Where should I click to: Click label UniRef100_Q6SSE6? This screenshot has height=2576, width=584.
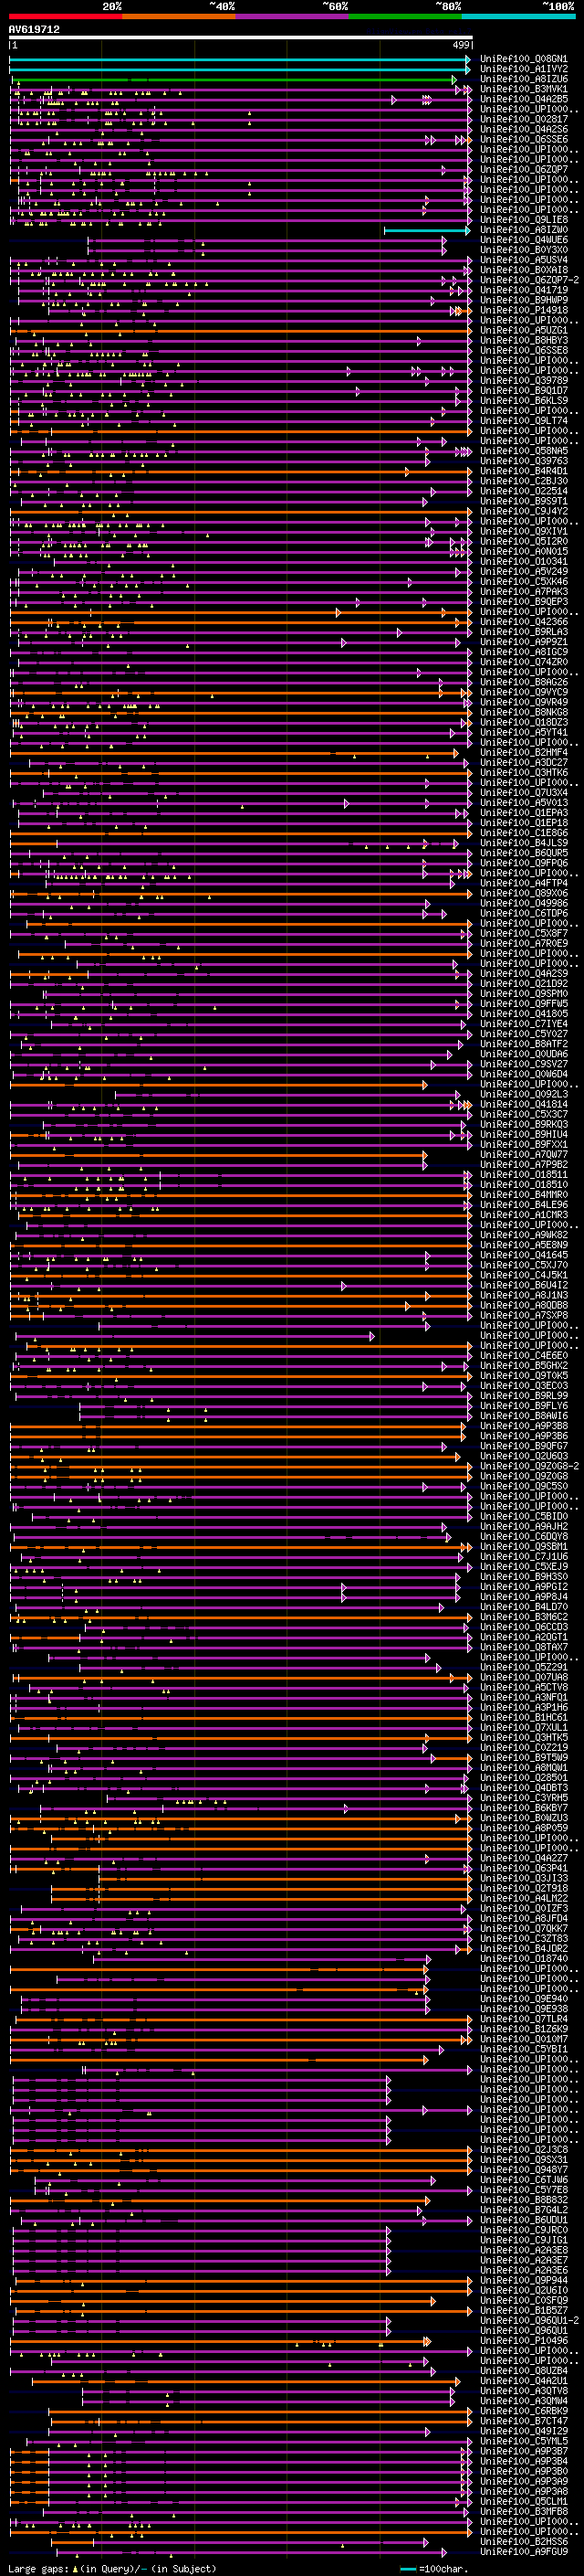(524, 139)
